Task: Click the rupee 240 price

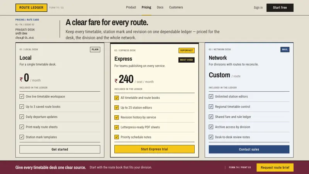Action: click(124, 79)
